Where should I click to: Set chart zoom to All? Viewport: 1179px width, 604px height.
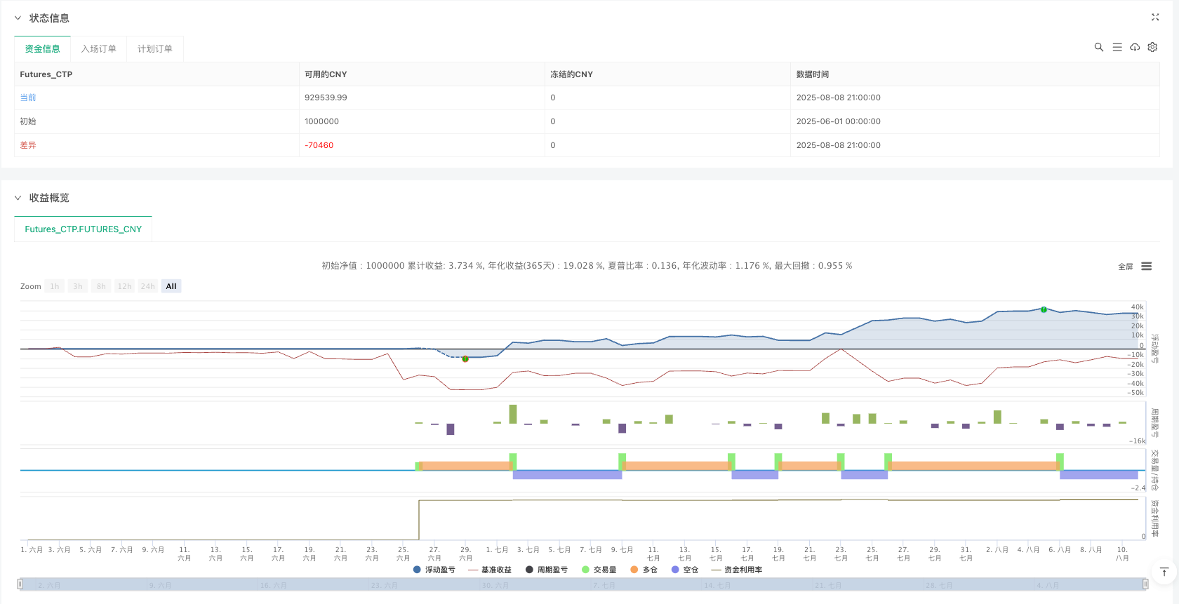pyautogui.click(x=171, y=286)
